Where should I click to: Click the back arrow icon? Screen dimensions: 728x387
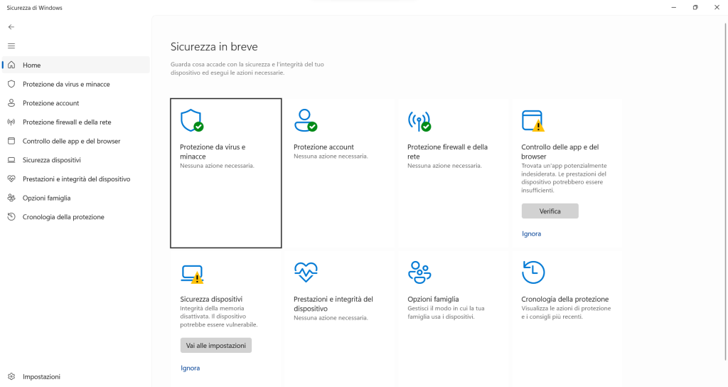(x=11, y=27)
